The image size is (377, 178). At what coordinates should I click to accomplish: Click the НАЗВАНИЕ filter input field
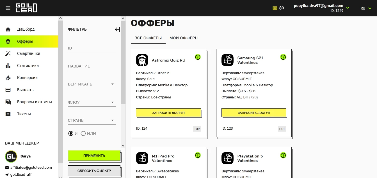point(92,66)
